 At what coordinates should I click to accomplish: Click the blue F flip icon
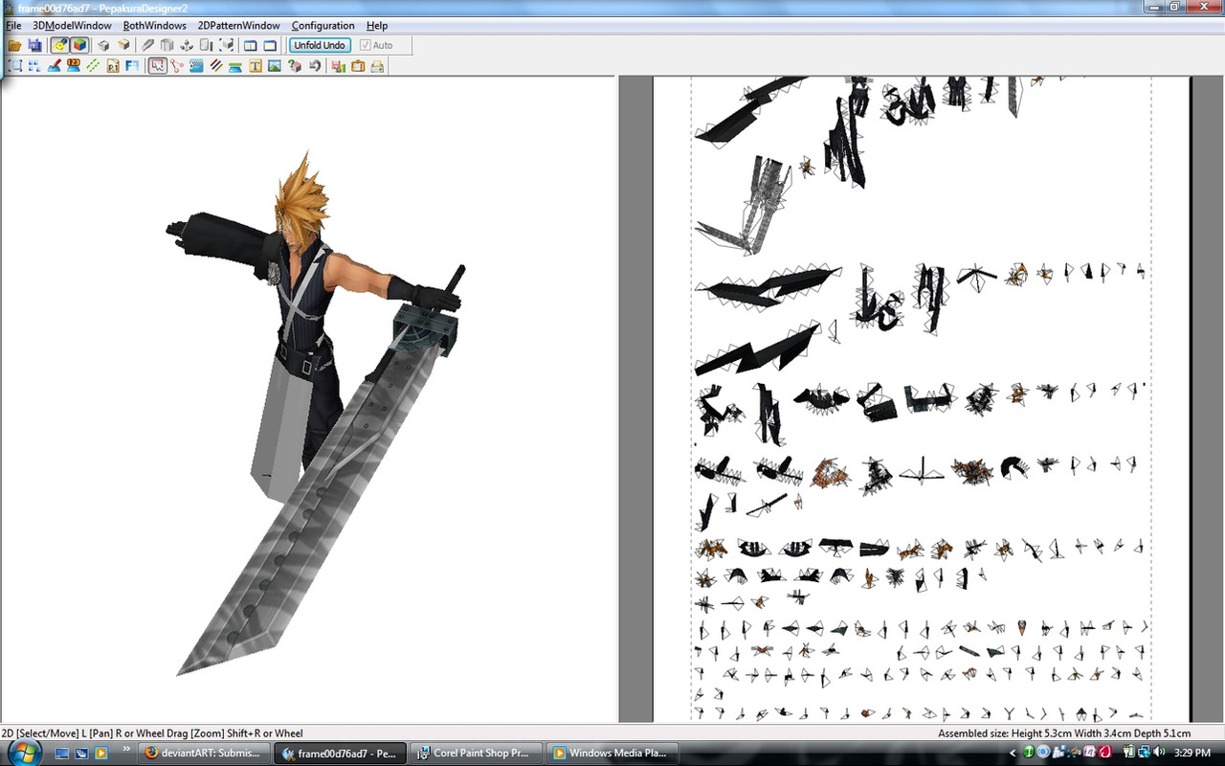point(132,66)
